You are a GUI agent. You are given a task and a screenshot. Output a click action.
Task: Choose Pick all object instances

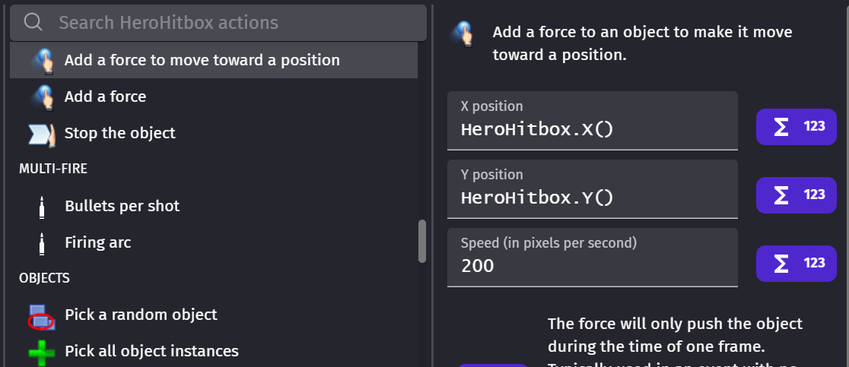tap(151, 351)
